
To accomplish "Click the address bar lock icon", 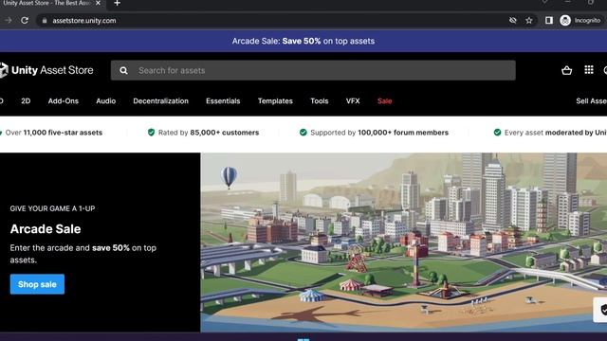I will 45,21.
